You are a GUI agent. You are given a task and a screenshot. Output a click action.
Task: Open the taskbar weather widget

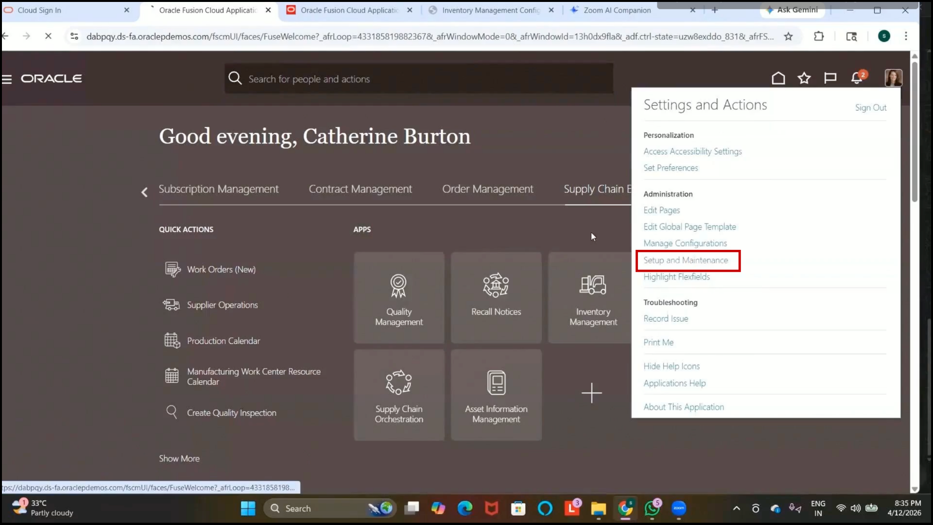coord(43,508)
